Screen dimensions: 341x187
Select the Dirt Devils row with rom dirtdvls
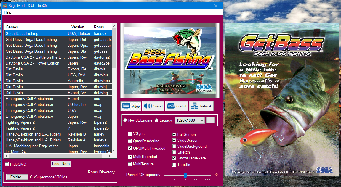pos(58,69)
